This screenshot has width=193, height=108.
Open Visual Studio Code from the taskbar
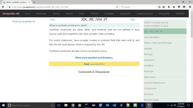click(114, 105)
